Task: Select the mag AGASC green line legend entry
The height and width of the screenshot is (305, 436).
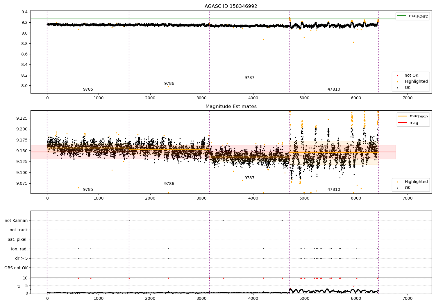Action: click(x=412, y=16)
